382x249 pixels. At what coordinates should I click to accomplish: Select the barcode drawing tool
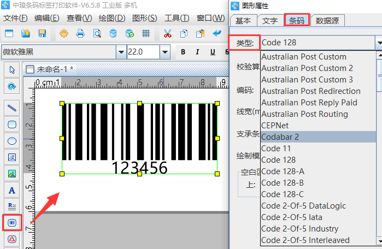(12, 222)
